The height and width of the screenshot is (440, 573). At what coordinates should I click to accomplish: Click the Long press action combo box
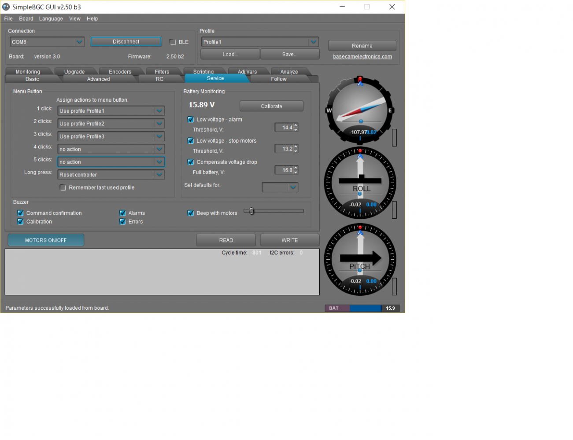pyautogui.click(x=111, y=175)
